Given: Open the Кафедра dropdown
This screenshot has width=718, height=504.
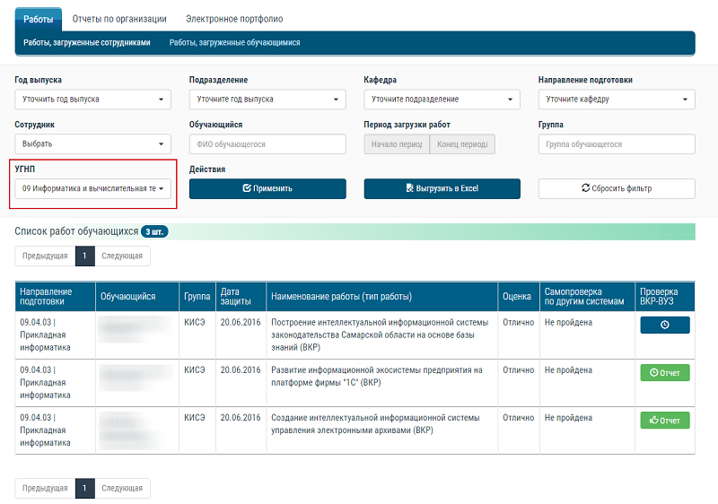Looking at the screenshot, I should pos(442,100).
